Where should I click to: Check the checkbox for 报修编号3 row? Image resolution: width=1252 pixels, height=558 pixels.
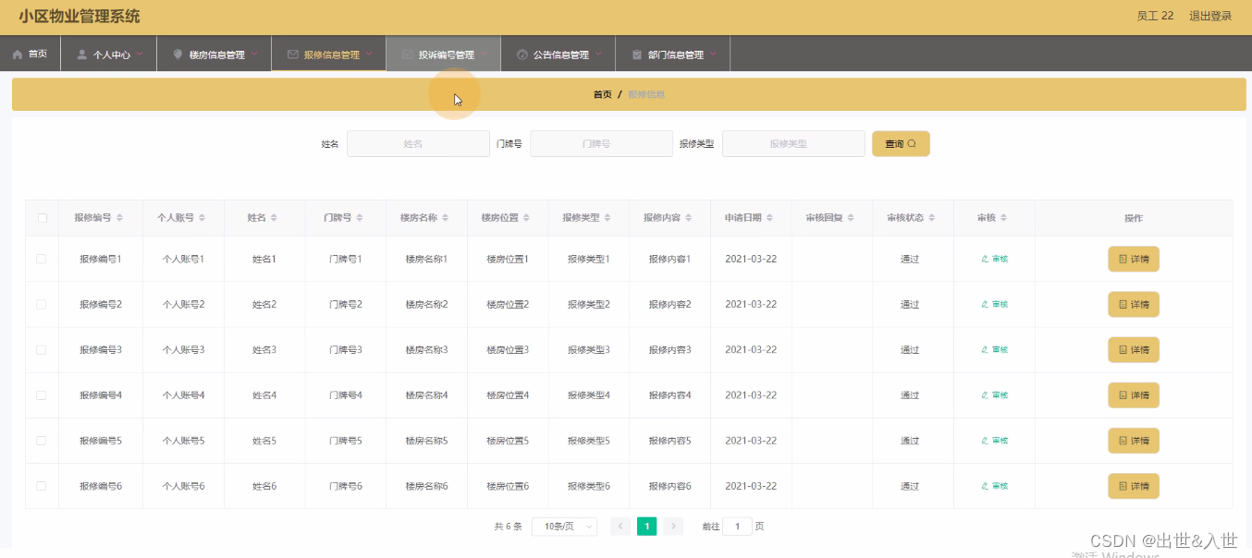click(42, 349)
